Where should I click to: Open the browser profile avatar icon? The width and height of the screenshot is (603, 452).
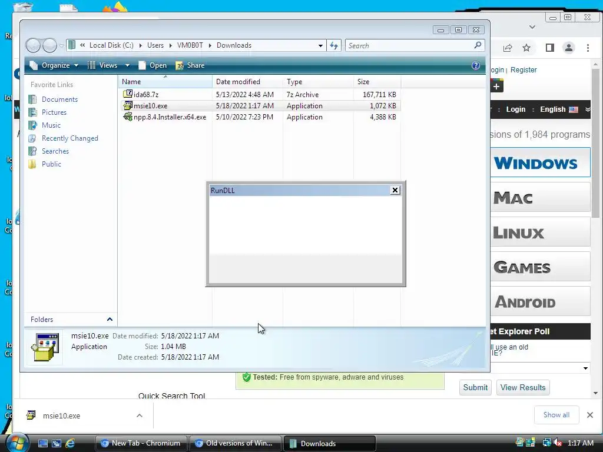click(x=568, y=48)
